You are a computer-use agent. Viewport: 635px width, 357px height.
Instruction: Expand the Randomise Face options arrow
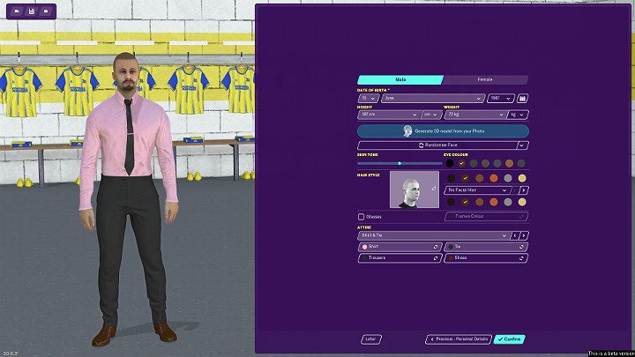pos(522,145)
